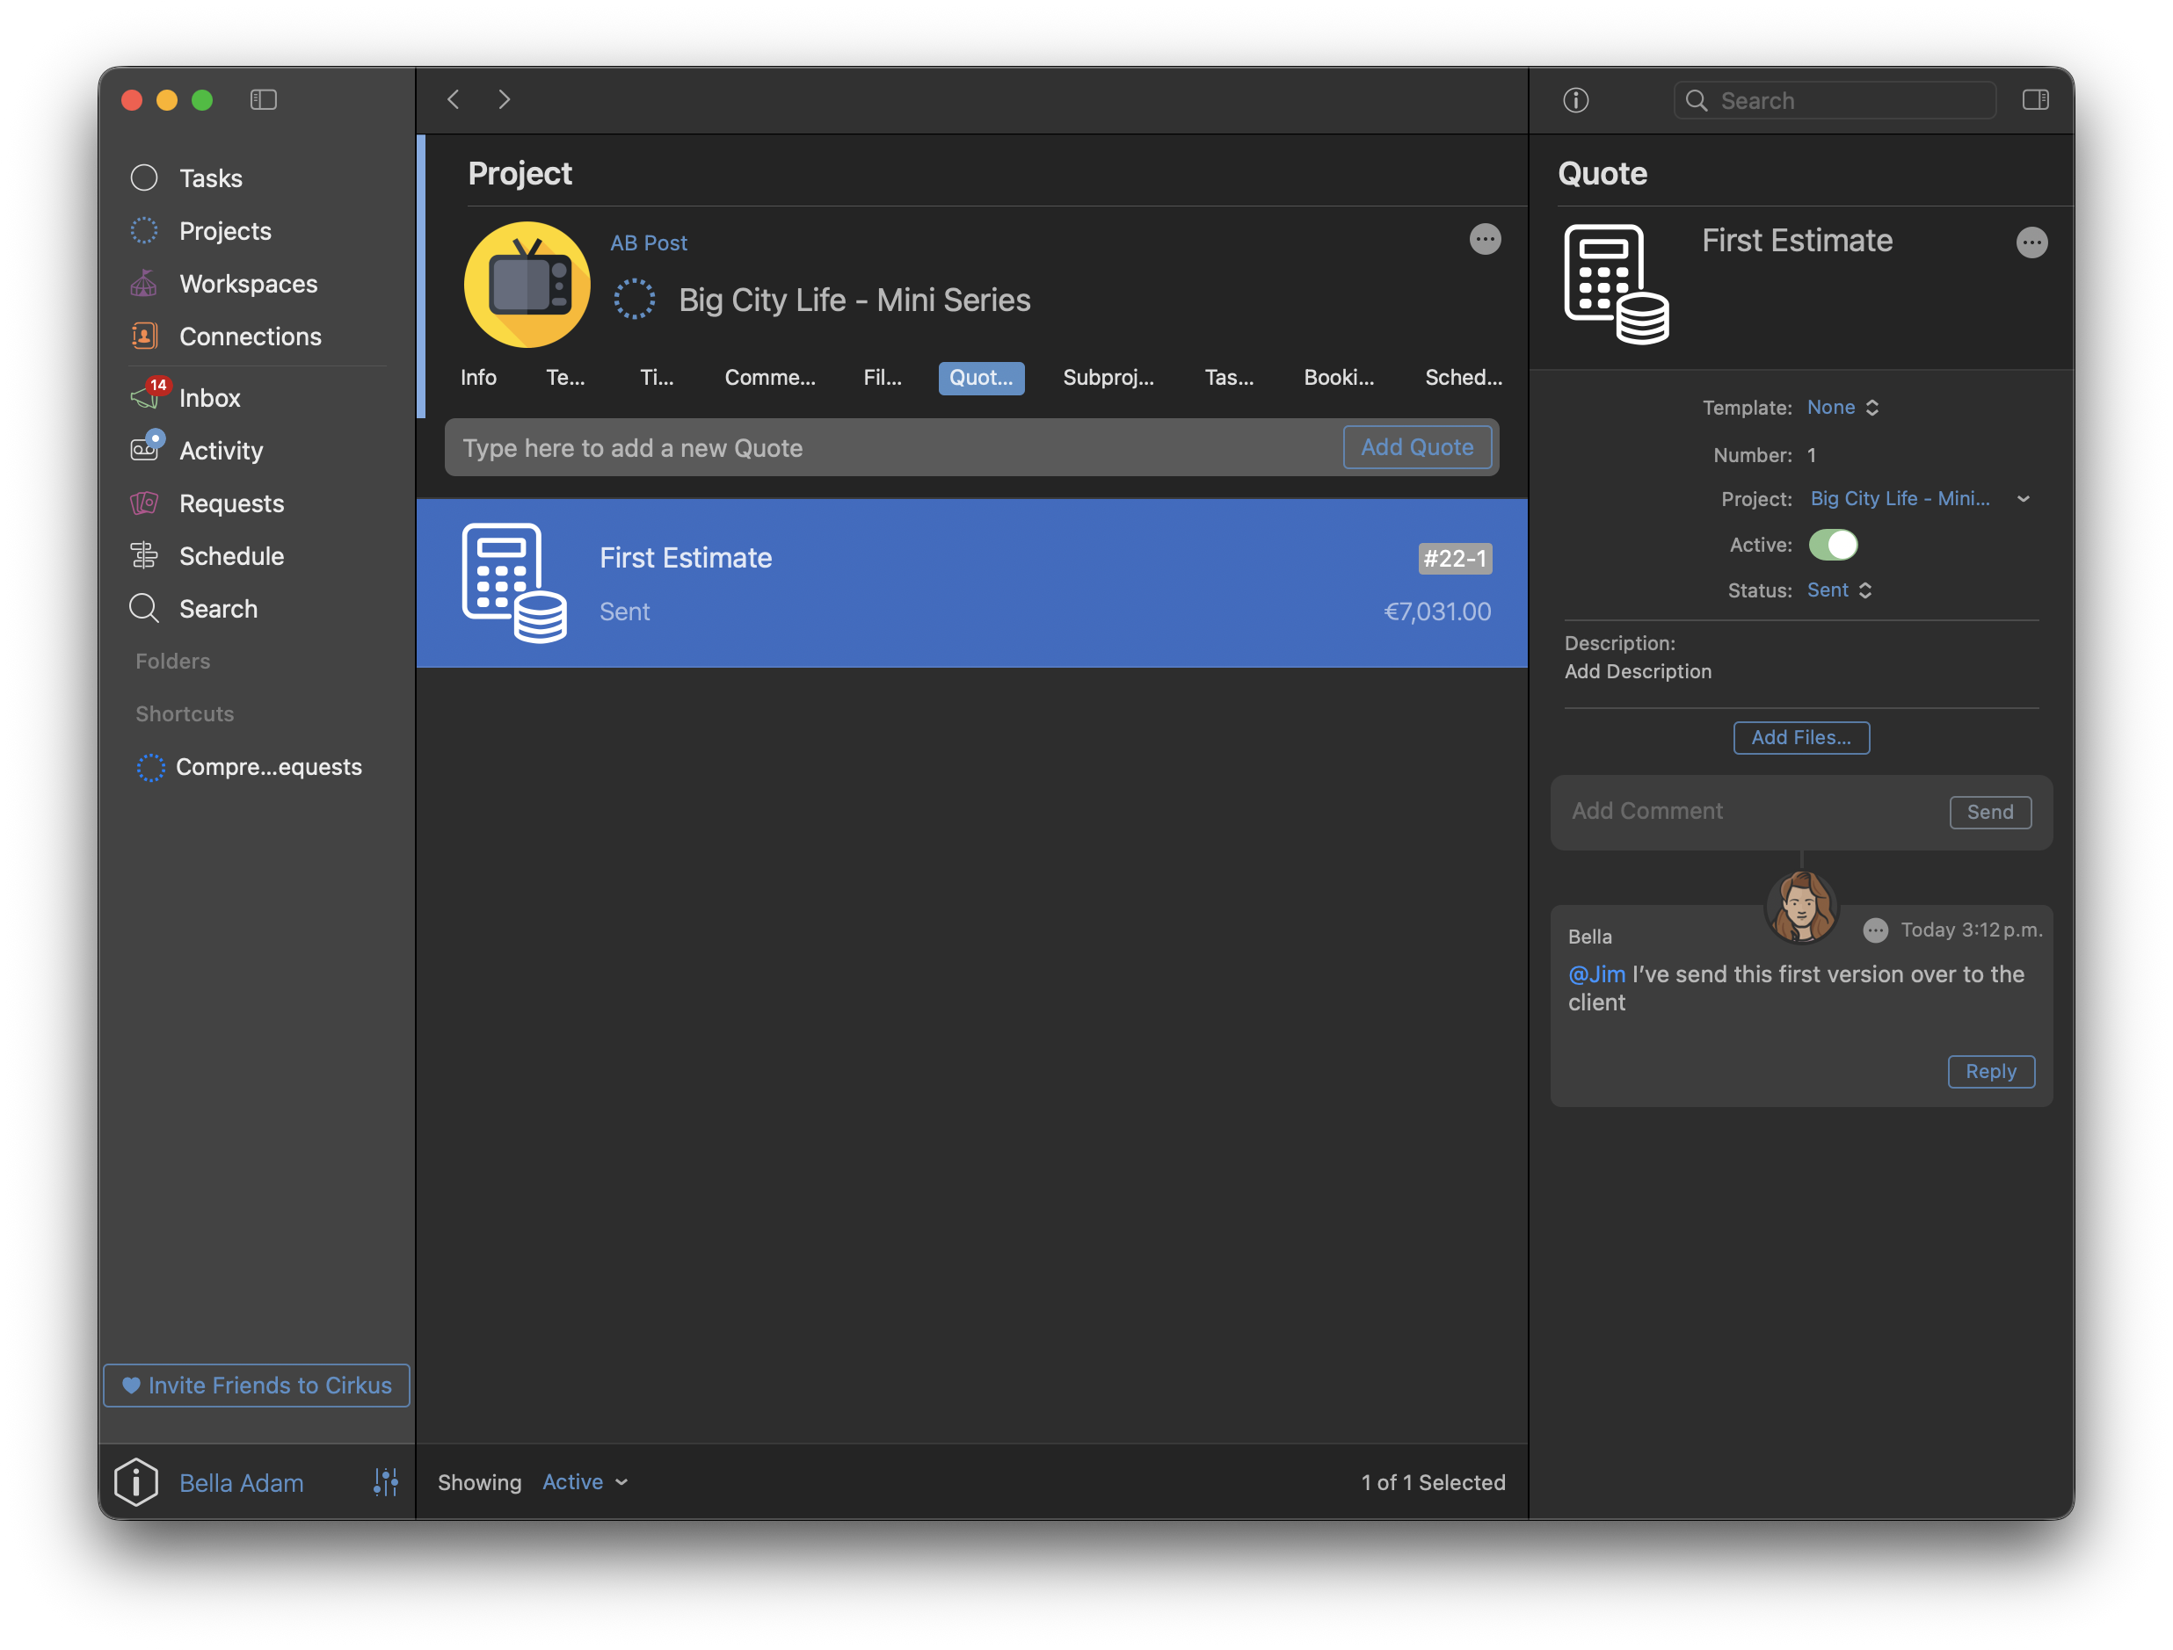Toggle the right inspector panel

[2036, 100]
